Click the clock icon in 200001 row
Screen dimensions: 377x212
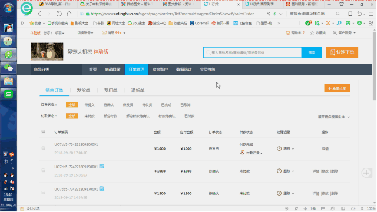279,148
